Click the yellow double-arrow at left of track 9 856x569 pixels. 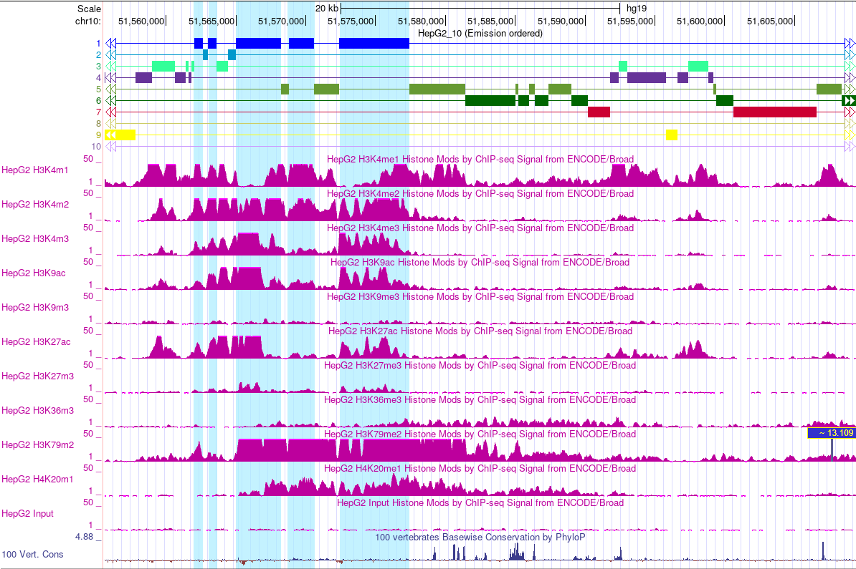pyautogui.click(x=109, y=134)
